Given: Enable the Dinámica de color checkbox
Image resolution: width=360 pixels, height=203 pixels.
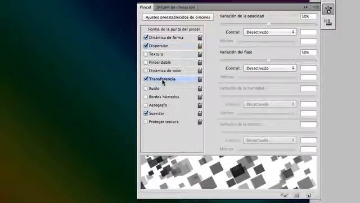Looking at the screenshot, I should tap(146, 71).
